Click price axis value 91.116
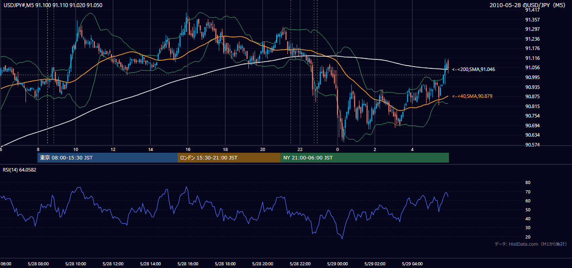572x268 pixels. (x=533, y=59)
